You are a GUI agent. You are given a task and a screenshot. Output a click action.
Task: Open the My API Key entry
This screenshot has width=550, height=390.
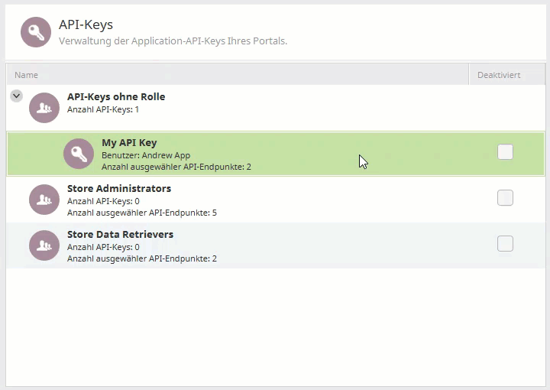tap(129, 143)
